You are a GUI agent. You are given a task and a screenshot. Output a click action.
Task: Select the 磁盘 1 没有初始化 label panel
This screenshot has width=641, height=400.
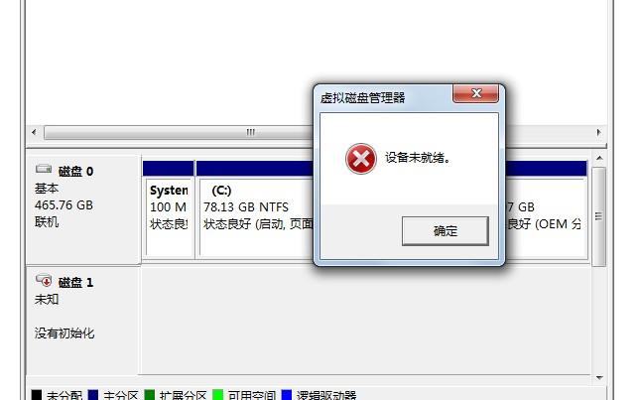(x=83, y=321)
